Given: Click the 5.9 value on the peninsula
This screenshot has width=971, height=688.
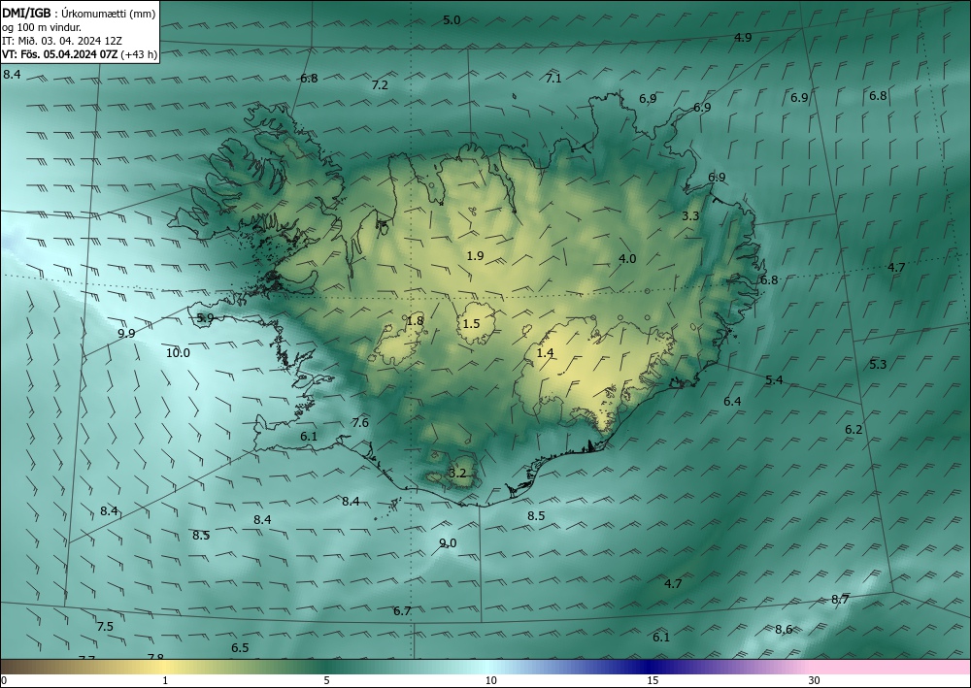Looking at the screenshot, I should [205, 318].
